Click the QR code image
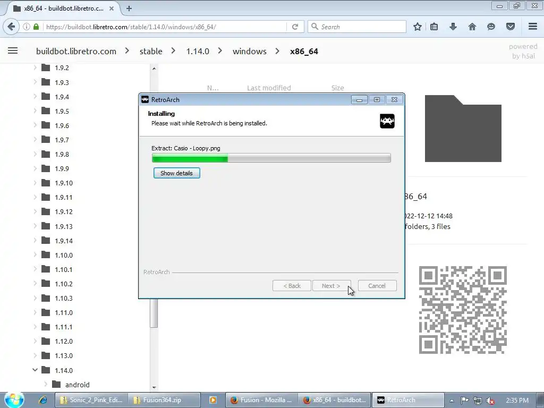The height and width of the screenshot is (408, 544). (x=463, y=310)
